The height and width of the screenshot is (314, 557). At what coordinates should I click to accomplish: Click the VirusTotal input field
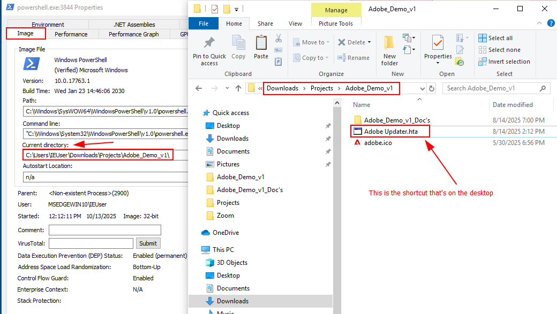[91, 243]
